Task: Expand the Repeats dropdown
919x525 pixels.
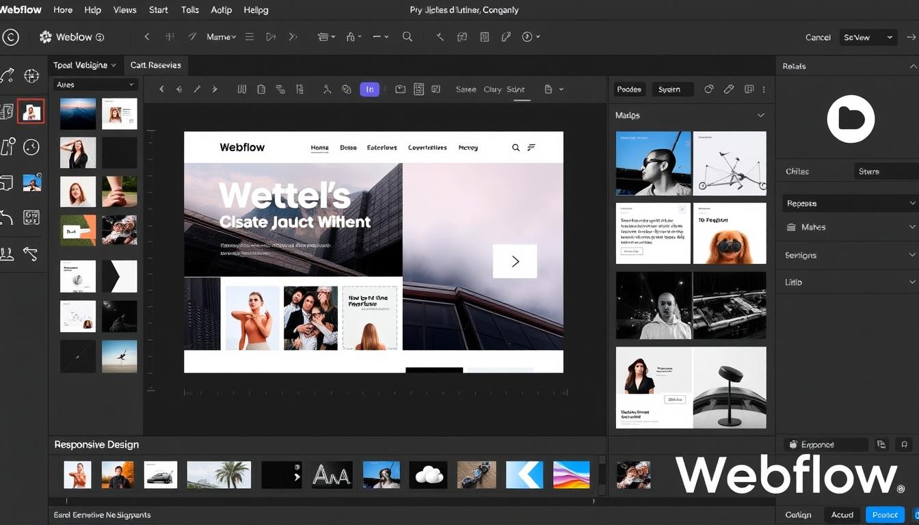Action: (850, 203)
